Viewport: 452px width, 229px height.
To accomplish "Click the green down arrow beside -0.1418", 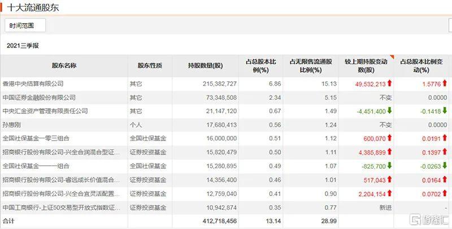I will point(444,111).
